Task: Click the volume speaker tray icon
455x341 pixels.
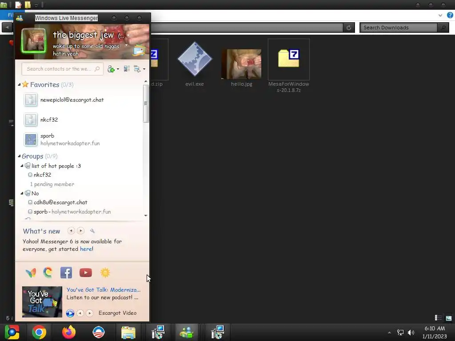Action: [411, 332]
